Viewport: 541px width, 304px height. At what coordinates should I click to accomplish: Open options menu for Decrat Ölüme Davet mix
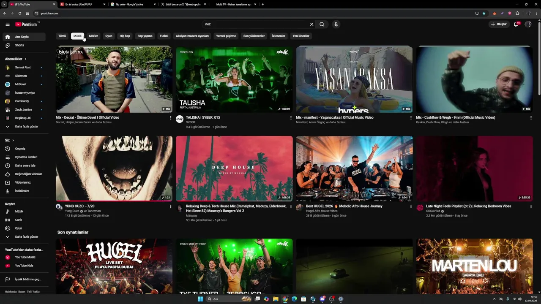[x=171, y=118]
